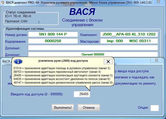Click the 48147 dynamic chassis control line
This screenshot has width=166, height=119.
pyautogui.click(x=63, y=83)
